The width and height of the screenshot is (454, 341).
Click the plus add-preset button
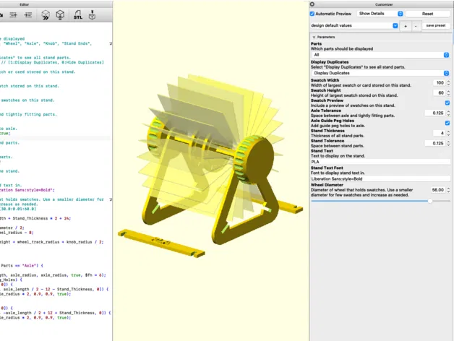405,25
